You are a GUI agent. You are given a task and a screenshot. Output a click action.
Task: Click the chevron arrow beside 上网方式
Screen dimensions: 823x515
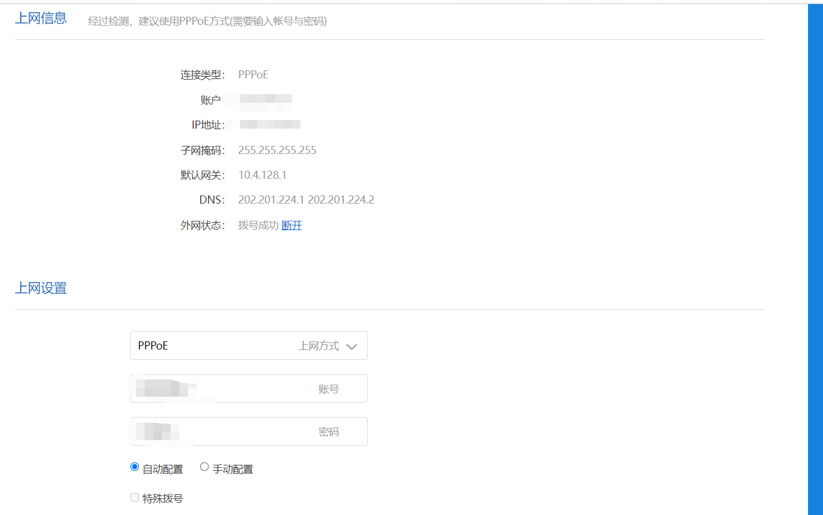coord(352,347)
